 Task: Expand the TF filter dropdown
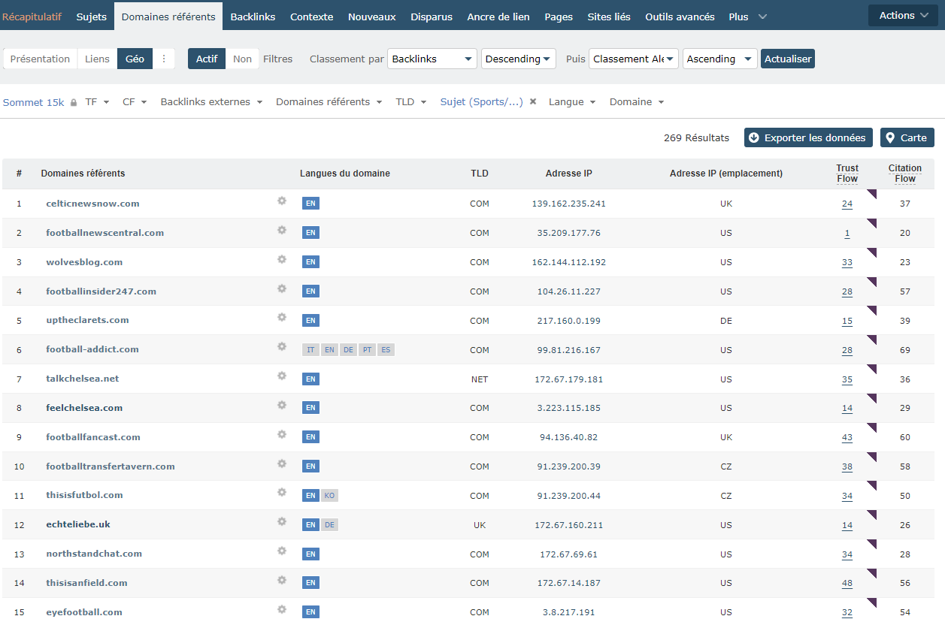(x=97, y=102)
